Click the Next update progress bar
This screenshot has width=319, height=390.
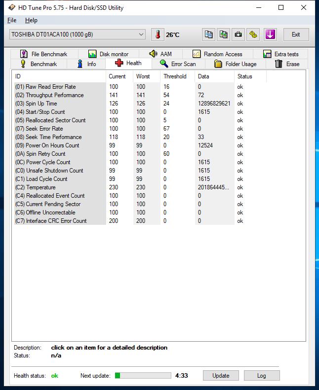pos(143,375)
